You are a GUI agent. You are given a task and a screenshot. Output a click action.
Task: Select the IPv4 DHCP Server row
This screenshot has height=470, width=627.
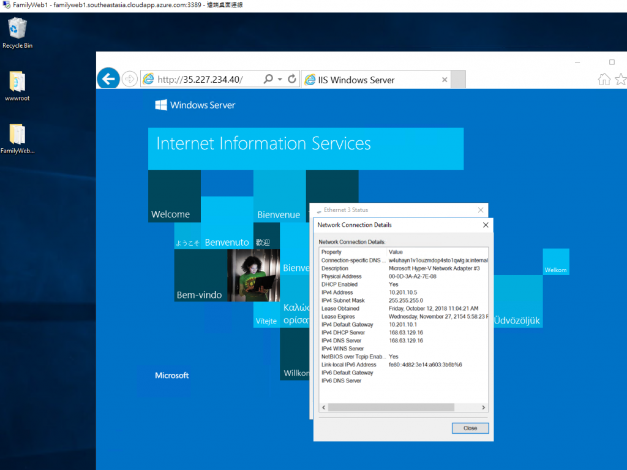[x=404, y=332]
